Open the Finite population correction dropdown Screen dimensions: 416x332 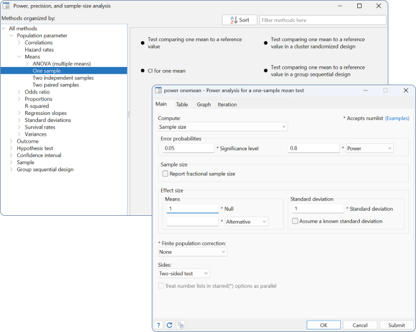[x=192, y=252]
